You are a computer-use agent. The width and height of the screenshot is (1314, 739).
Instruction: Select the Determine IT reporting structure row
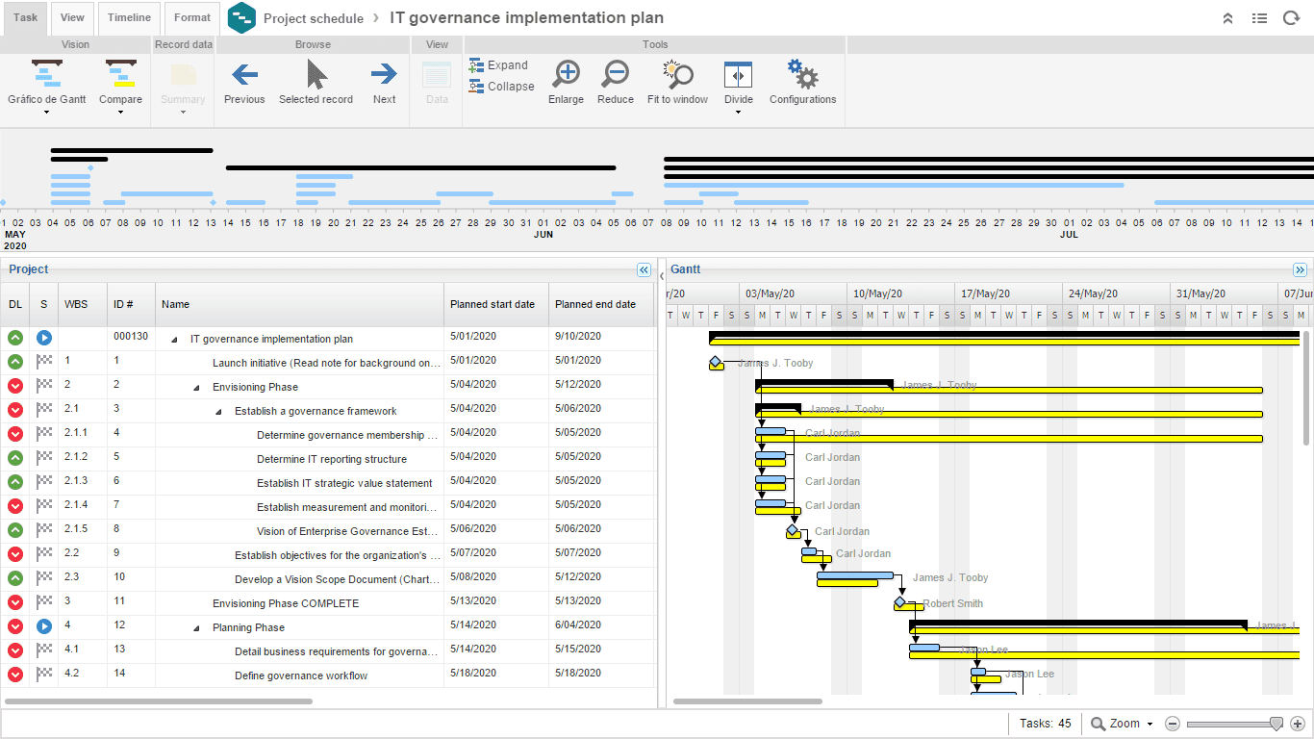(328, 458)
